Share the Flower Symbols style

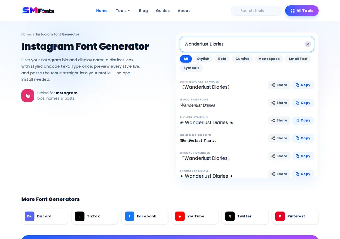point(279,120)
